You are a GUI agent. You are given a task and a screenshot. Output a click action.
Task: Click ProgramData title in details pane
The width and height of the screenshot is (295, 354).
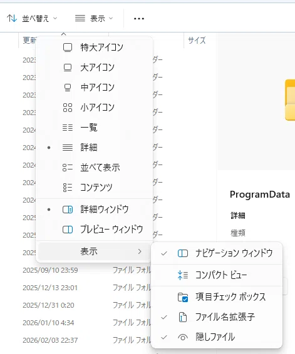click(x=260, y=195)
